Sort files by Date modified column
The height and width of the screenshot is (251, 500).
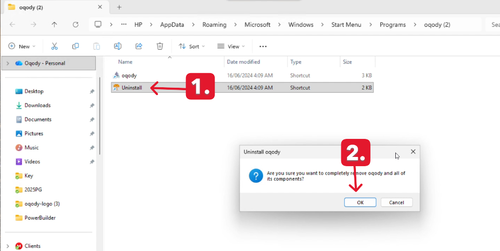[243, 62]
